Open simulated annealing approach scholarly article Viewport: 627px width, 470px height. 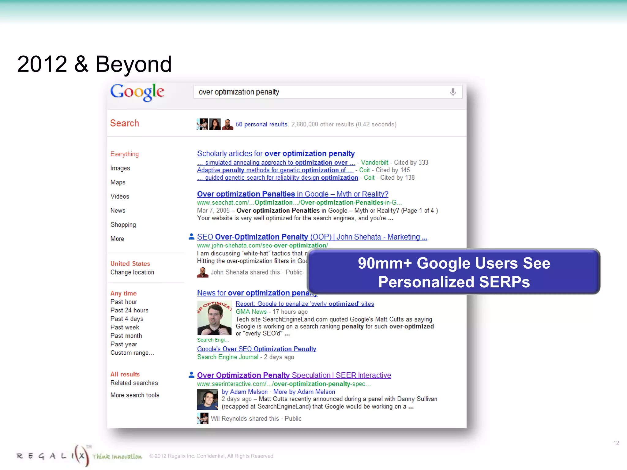[276, 162]
